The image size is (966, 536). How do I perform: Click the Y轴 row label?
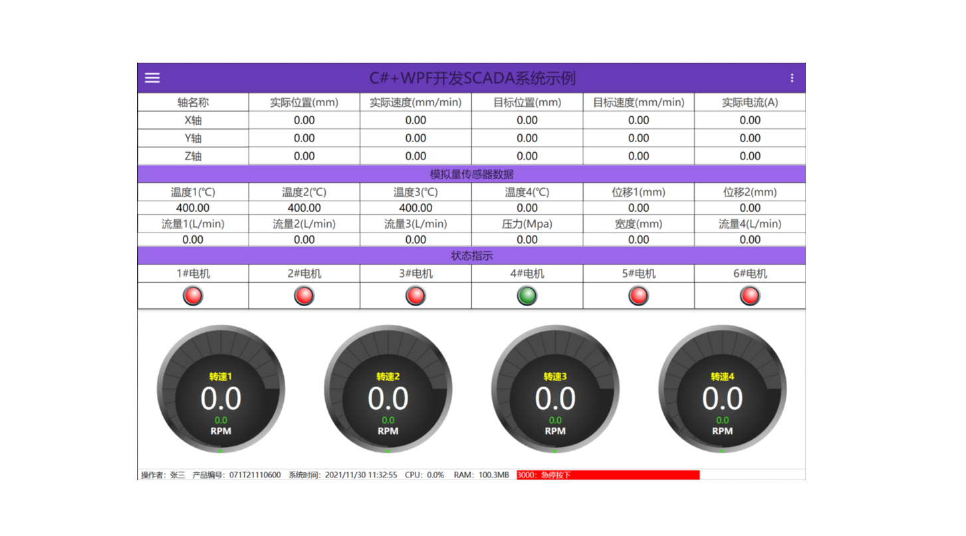pos(193,138)
